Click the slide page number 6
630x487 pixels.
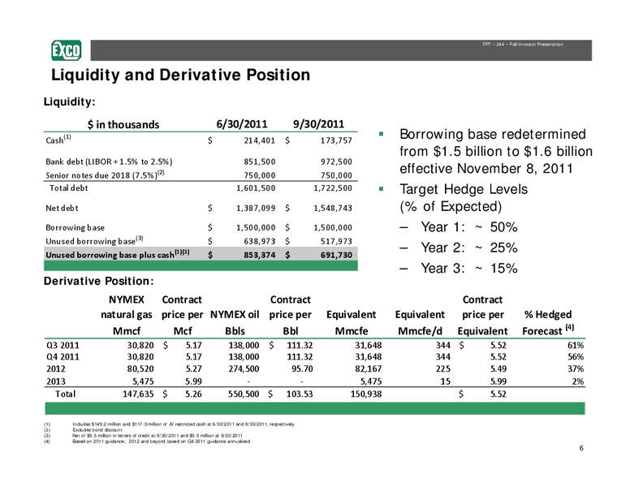(581, 448)
